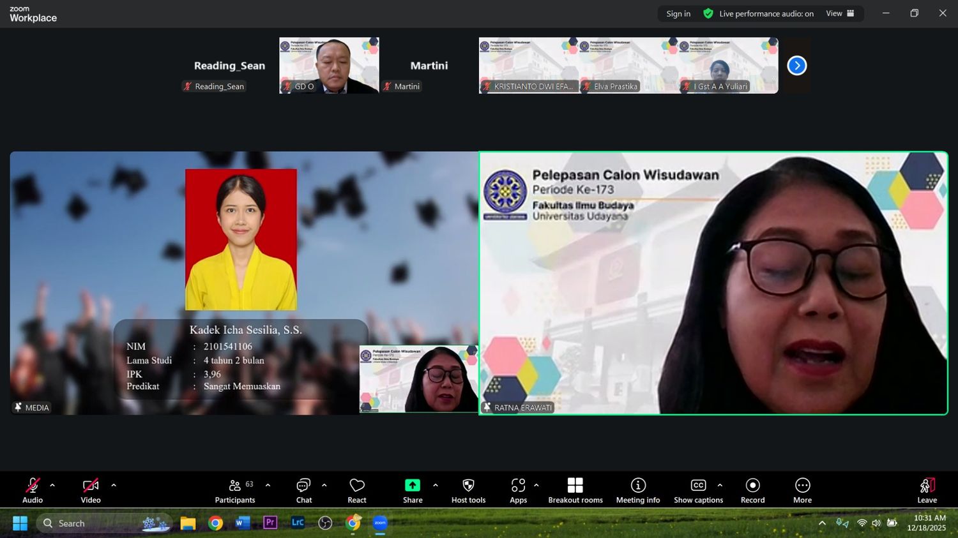Expand share options arrow beside Share

(x=436, y=485)
